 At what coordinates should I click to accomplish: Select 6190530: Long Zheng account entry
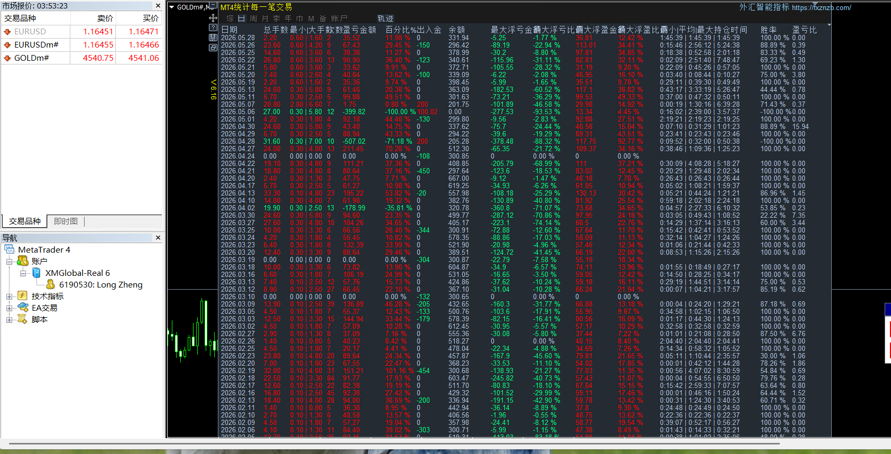click(100, 284)
